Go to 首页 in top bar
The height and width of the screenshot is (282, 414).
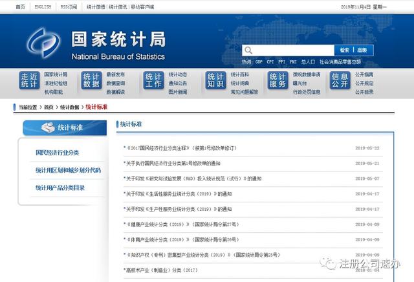click(x=20, y=7)
